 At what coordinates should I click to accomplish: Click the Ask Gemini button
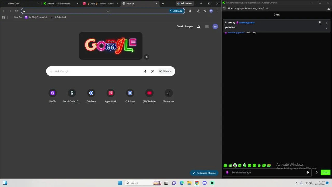point(185,4)
